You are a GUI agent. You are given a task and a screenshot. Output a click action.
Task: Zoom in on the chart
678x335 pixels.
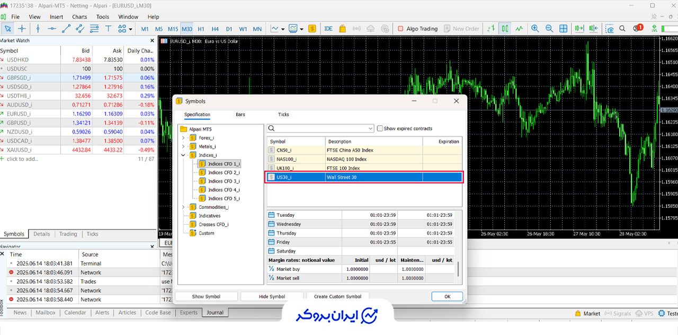[535, 29]
